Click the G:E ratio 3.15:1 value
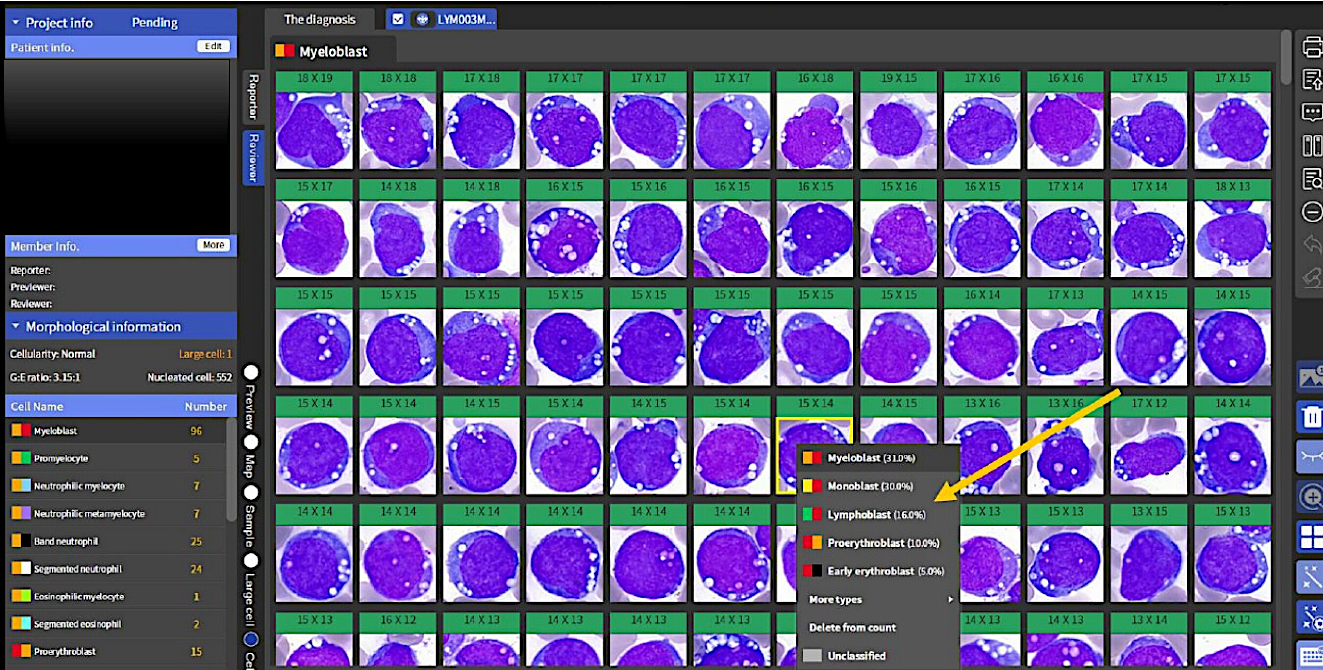 [45, 377]
